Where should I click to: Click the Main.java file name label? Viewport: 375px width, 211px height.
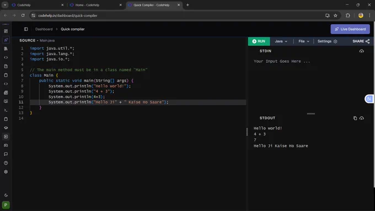click(x=47, y=41)
